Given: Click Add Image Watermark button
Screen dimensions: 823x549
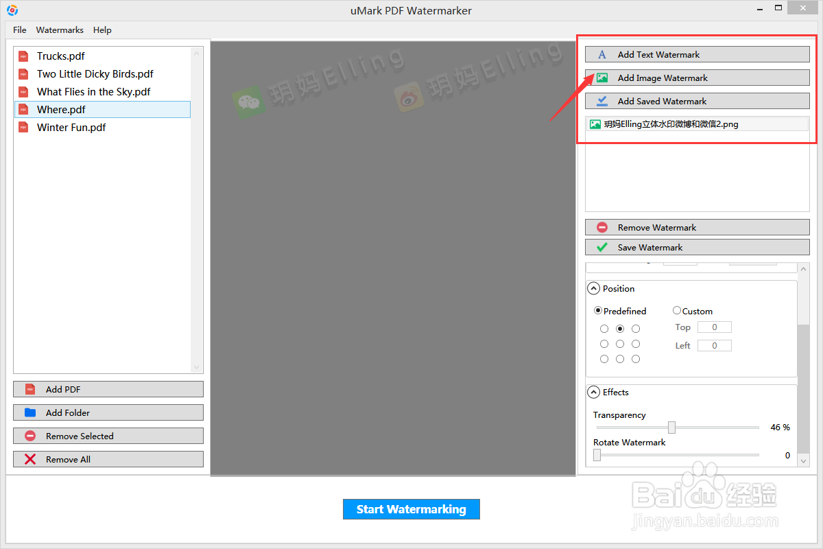Looking at the screenshot, I should (697, 78).
